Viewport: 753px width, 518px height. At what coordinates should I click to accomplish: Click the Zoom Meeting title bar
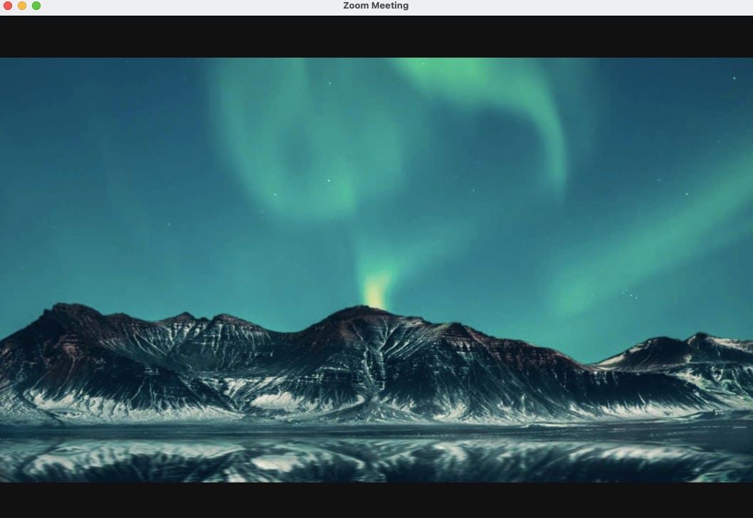click(498, 6)
